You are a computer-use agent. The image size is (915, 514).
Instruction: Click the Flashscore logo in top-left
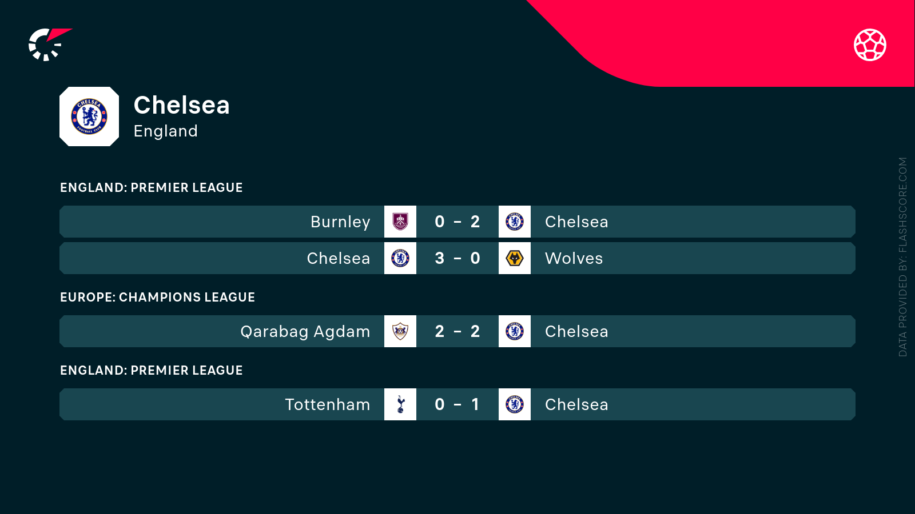click(49, 45)
